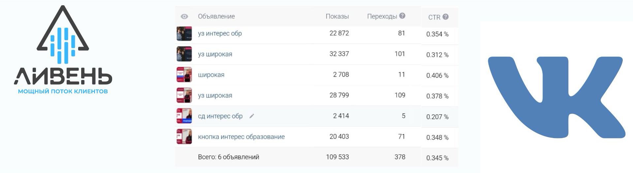The image size is (633, 173).
Task: Click help icon next to Переходы
Action: [402, 16]
